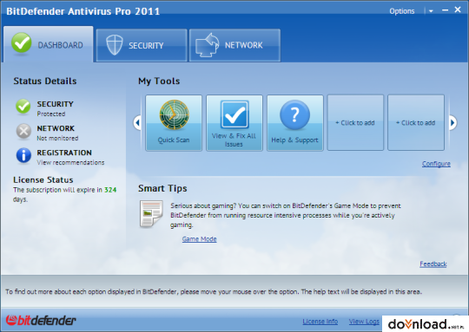Click the green checkmark Dashboard icon

pos(21,43)
